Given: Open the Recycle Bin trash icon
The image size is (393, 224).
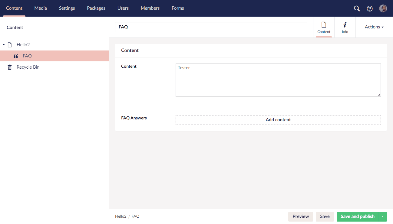Looking at the screenshot, I should 9,67.
